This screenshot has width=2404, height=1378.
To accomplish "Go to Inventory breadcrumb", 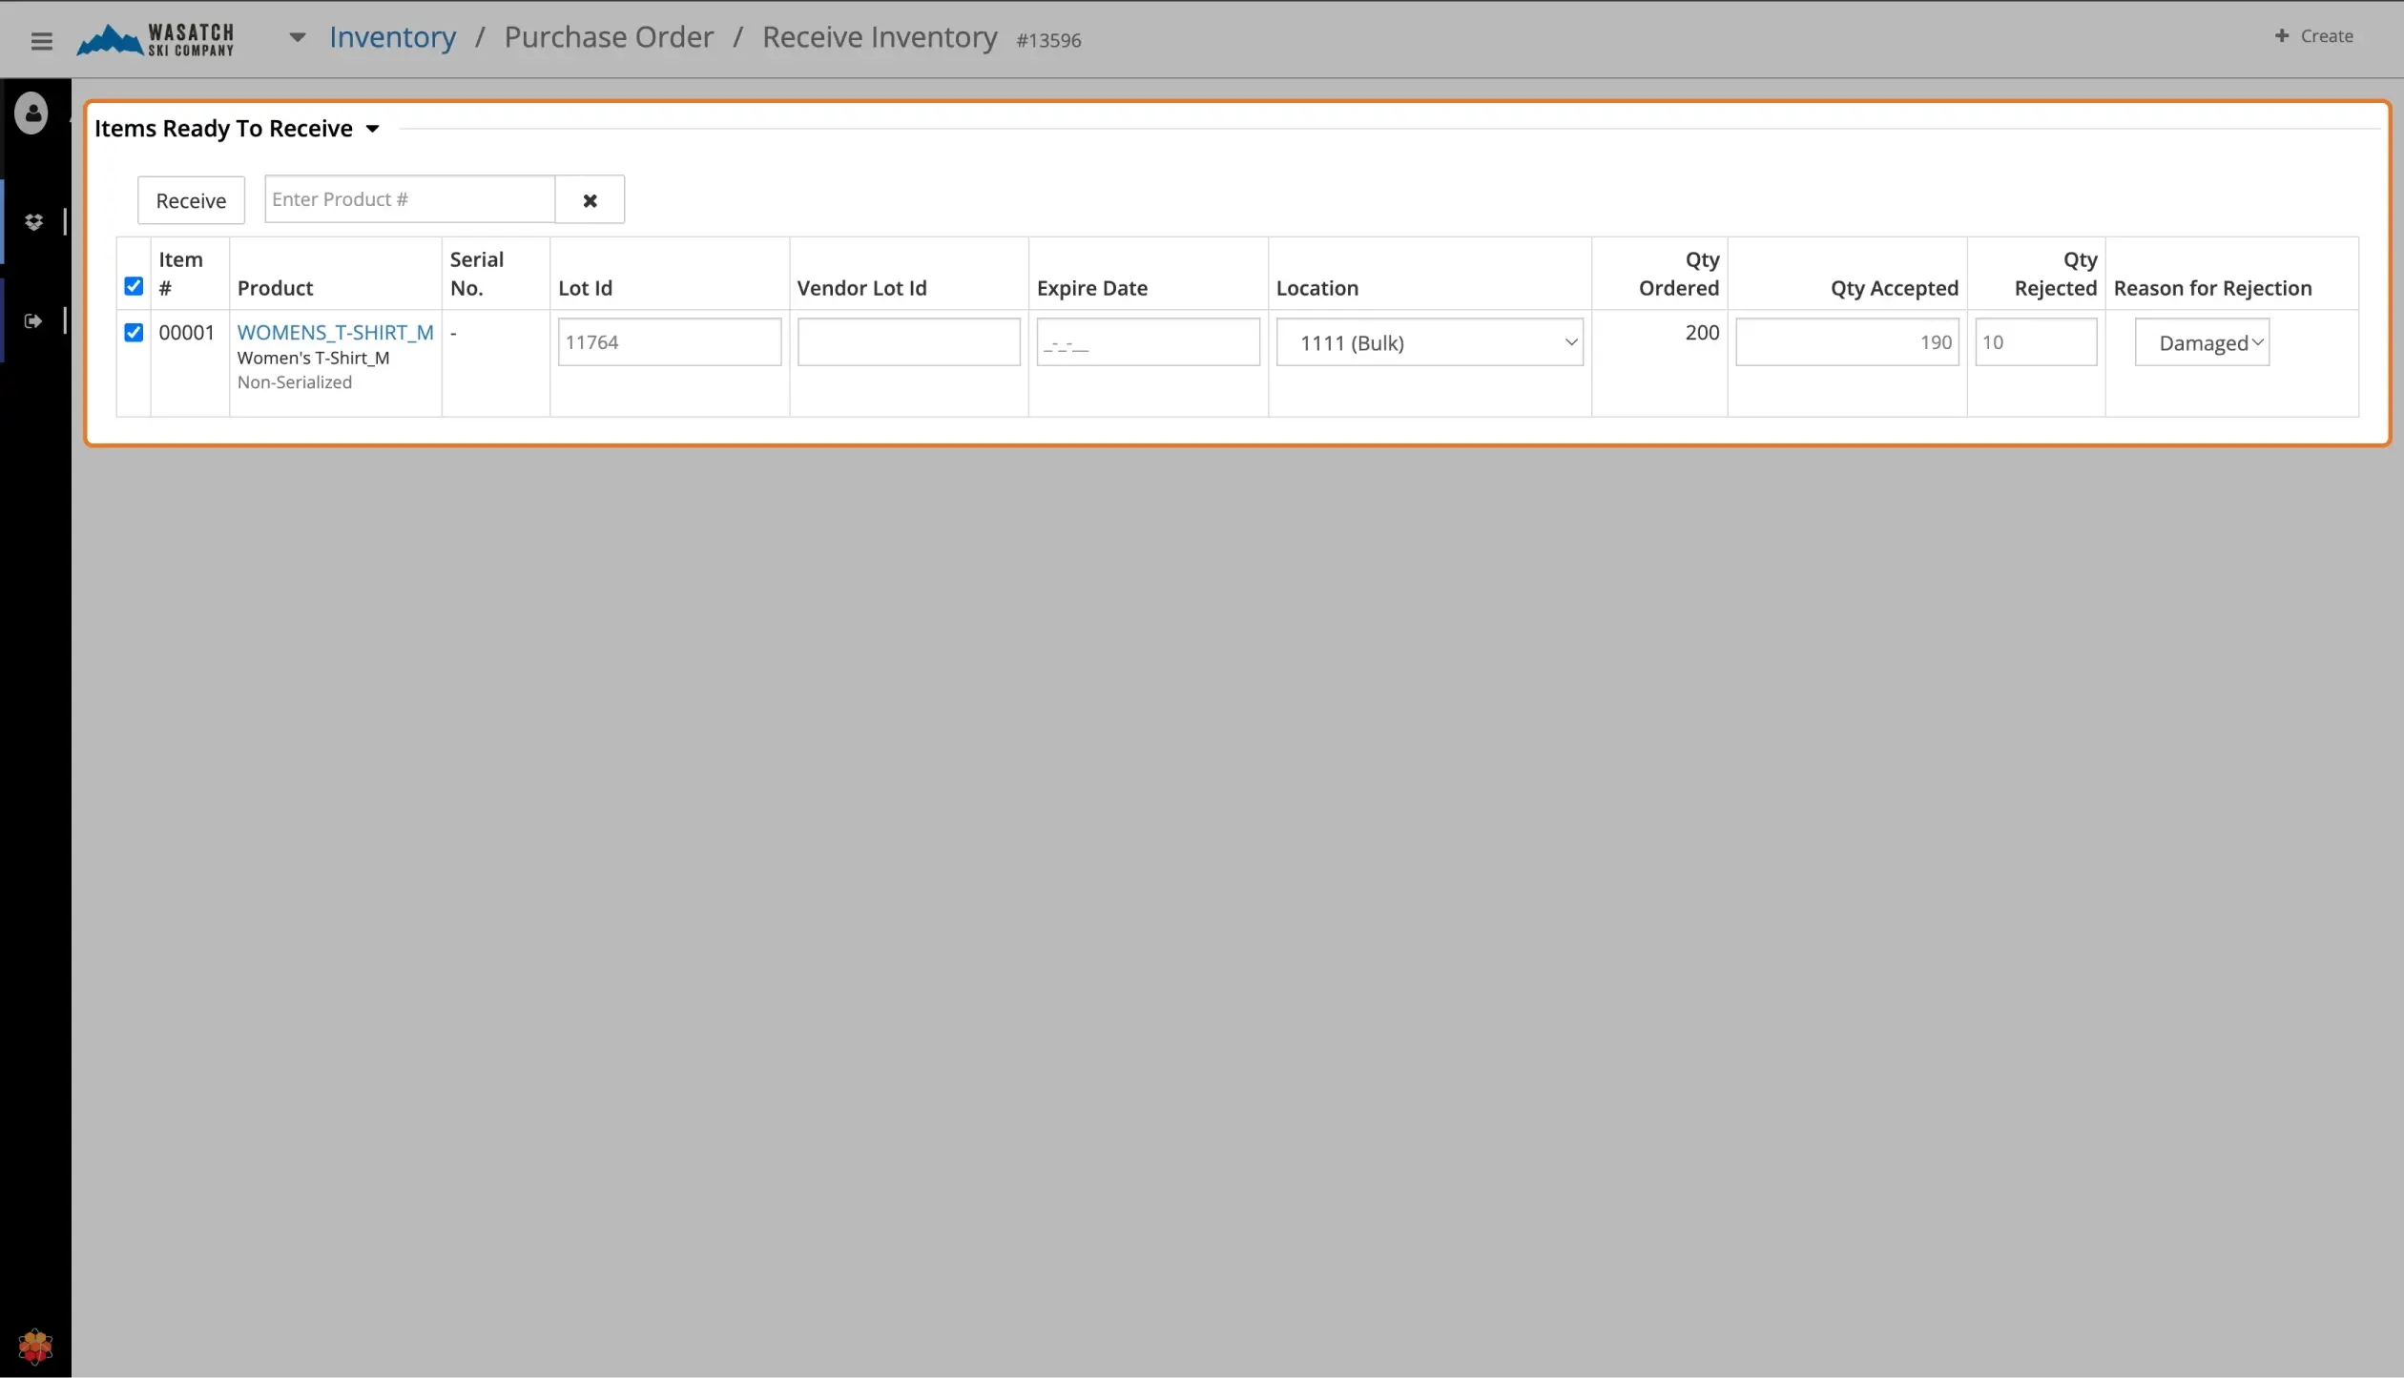I will pyautogui.click(x=392, y=38).
